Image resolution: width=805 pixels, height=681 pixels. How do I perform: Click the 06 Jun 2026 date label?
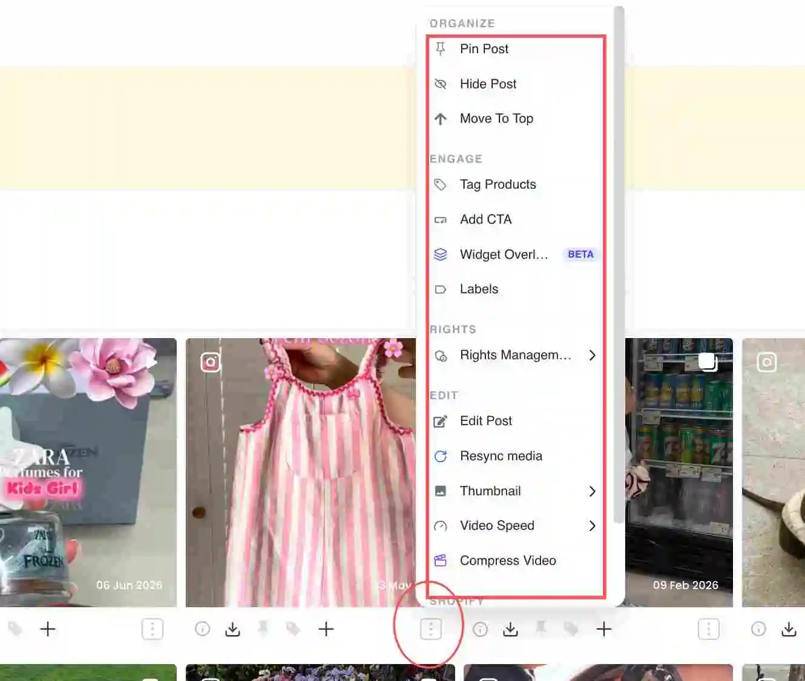click(129, 585)
